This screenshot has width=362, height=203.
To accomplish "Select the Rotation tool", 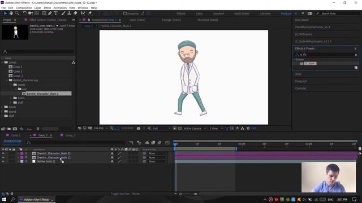I will pos(24,14).
